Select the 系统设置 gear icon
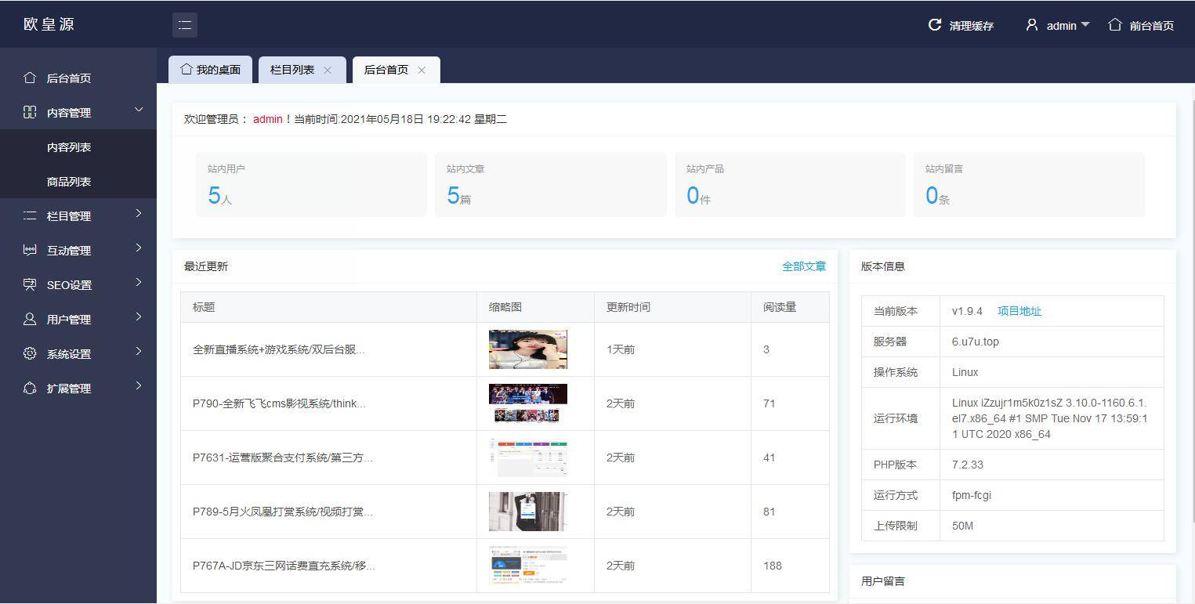The image size is (1195, 604). [30, 353]
